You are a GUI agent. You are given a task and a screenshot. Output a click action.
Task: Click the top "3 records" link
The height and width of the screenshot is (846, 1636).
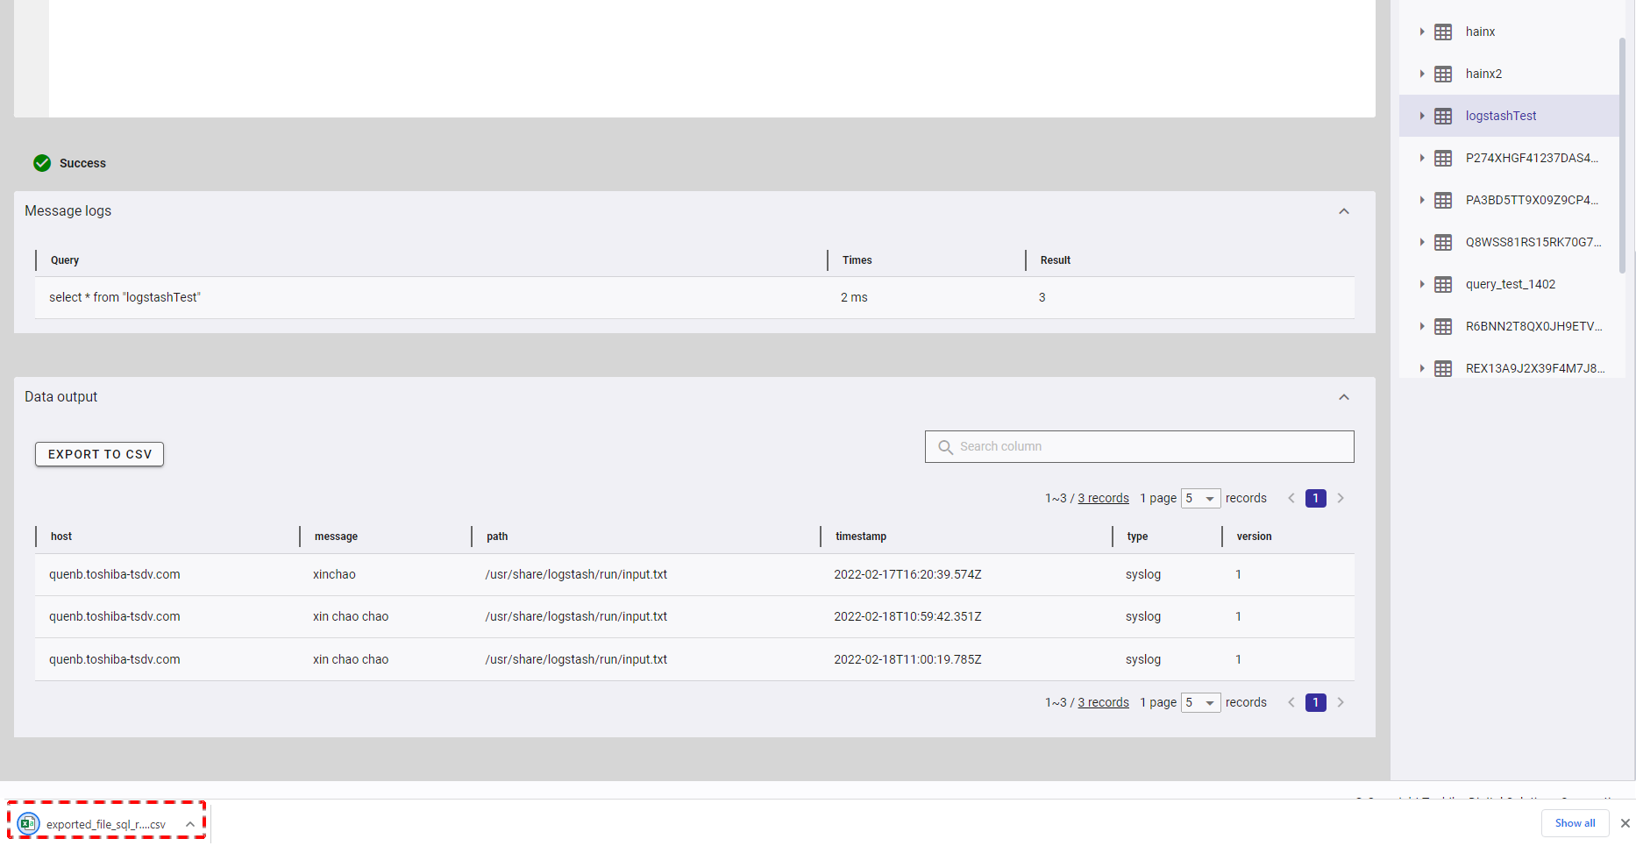1103,499
